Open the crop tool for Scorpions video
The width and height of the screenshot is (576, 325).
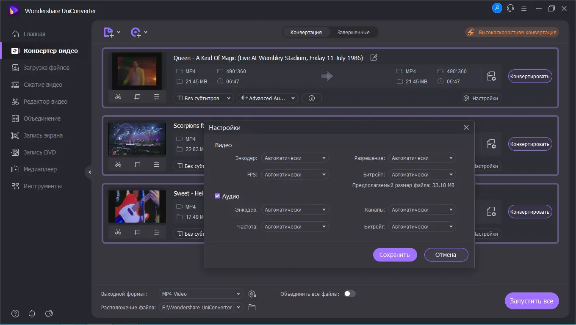pos(137,164)
